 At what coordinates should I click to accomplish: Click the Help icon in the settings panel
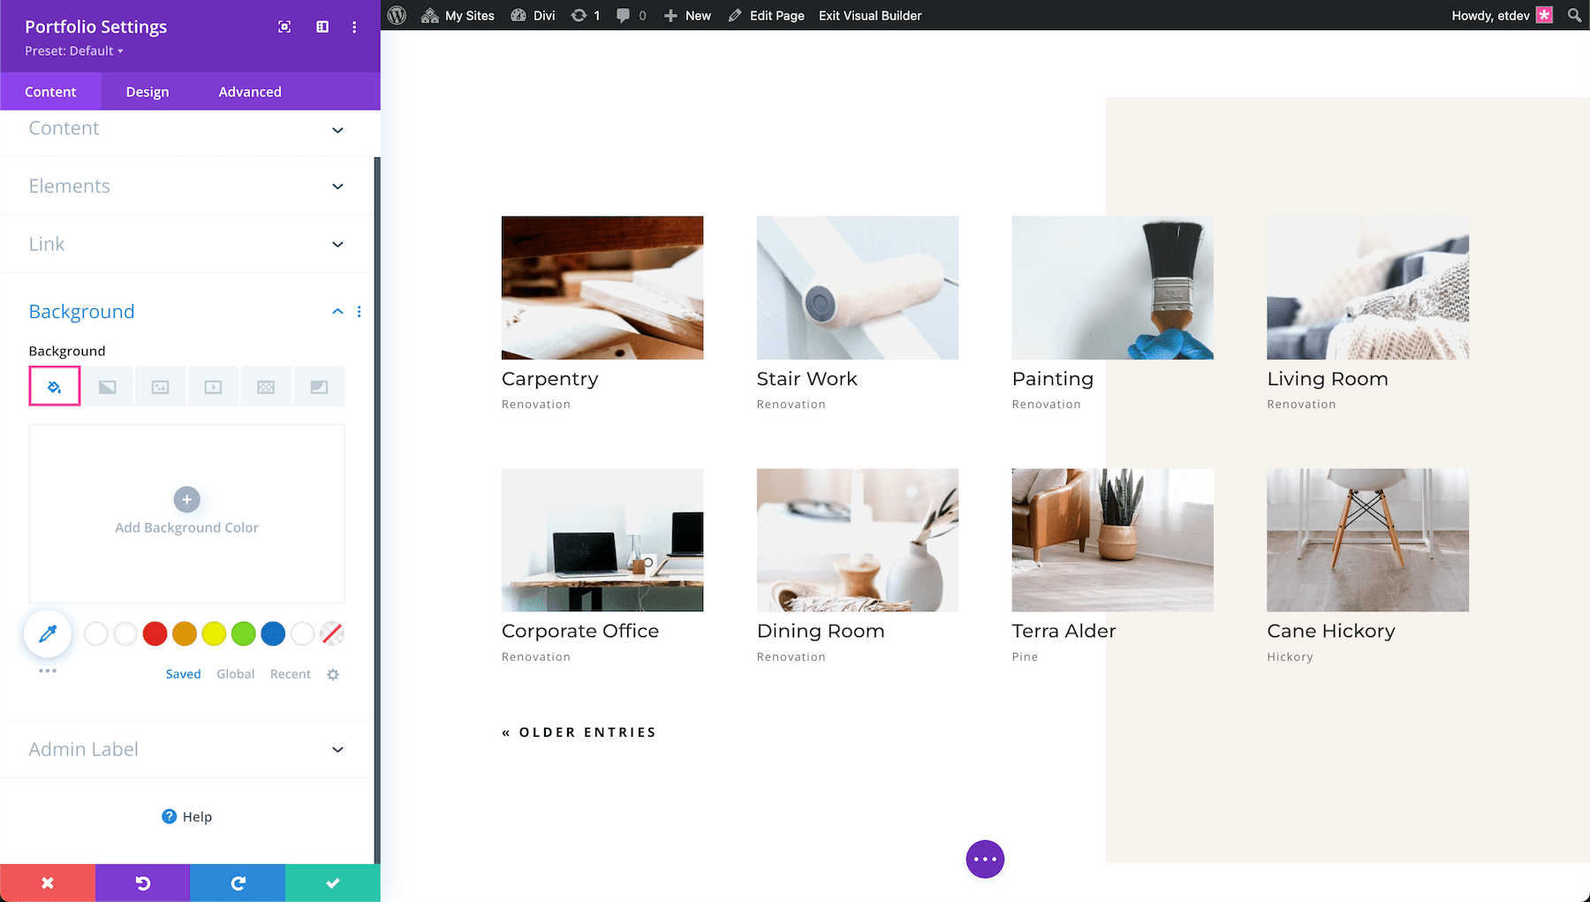169,816
